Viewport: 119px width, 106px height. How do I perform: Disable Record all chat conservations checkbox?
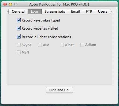click(19, 37)
